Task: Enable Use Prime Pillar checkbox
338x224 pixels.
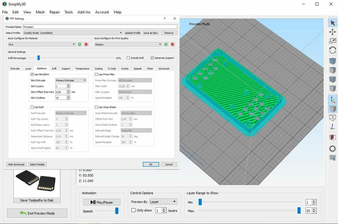Action: click(96, 74)
